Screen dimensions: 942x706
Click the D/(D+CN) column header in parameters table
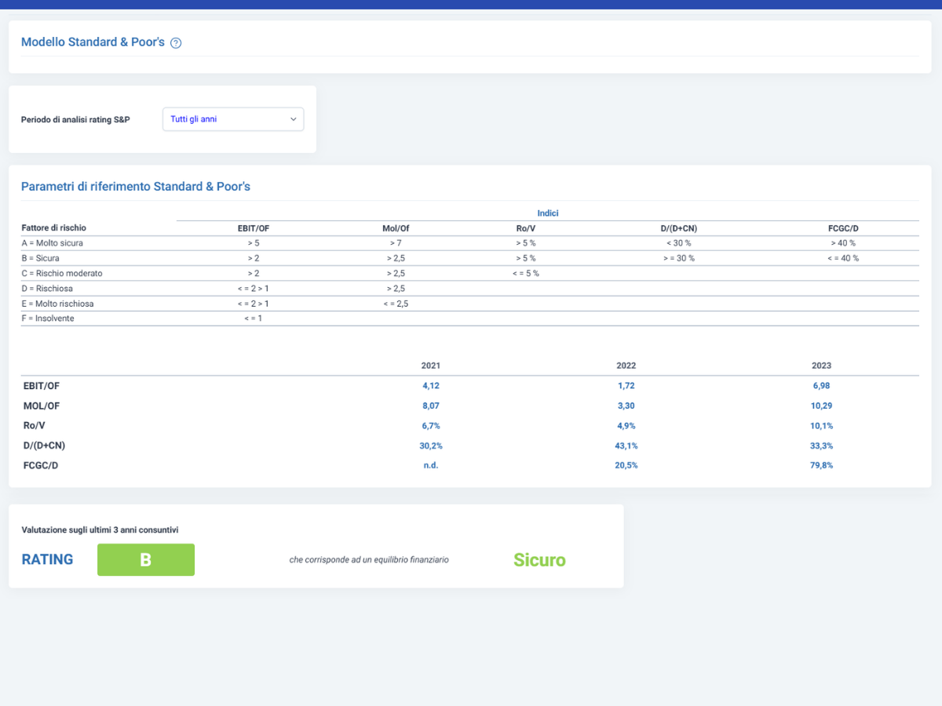[x=677, y=228]
